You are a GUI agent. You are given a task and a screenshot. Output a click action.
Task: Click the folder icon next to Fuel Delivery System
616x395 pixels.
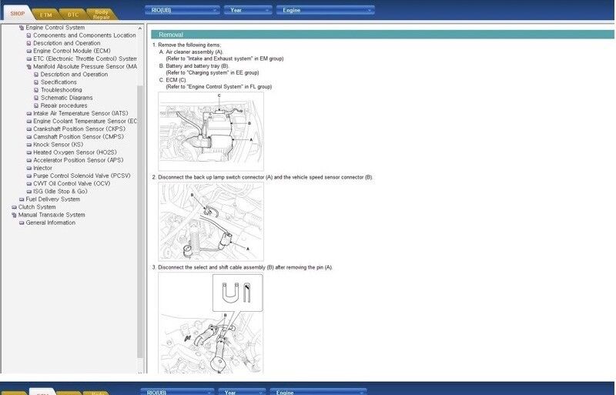click(22, 199)
